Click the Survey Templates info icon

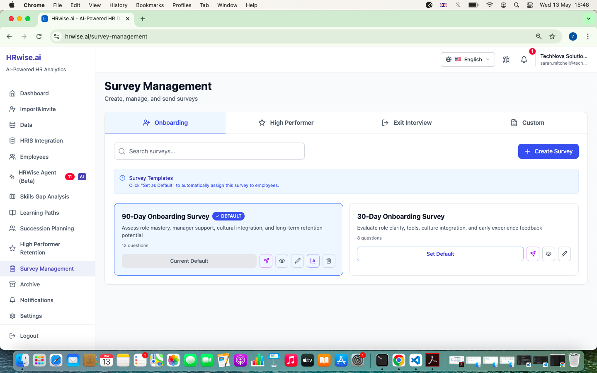(122, 178)
